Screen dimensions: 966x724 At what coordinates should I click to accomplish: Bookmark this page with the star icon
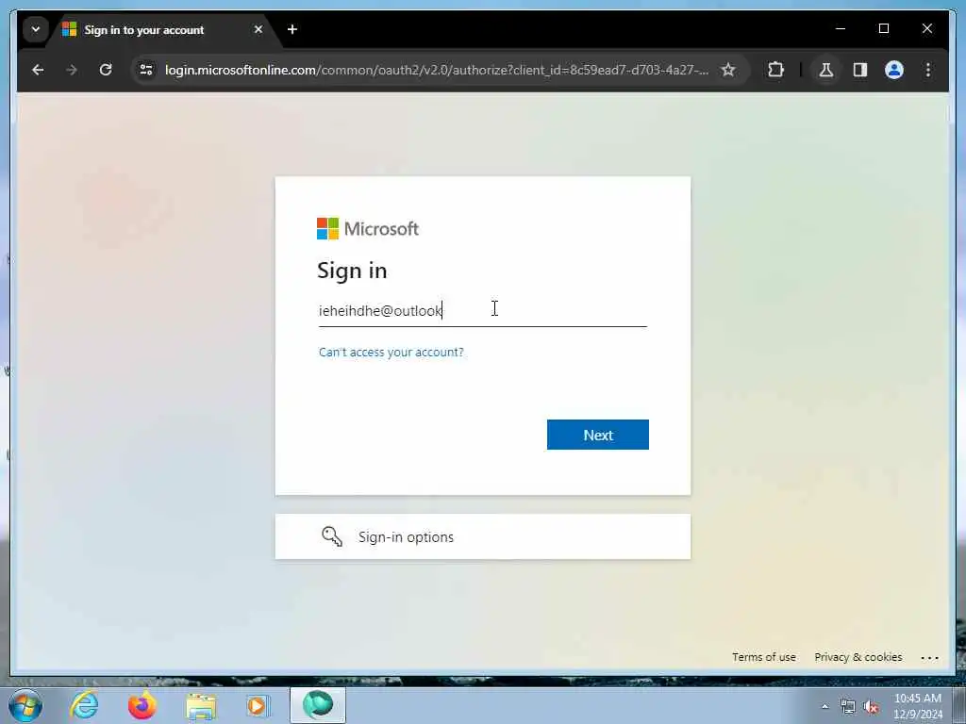click(x=728, y=70)
